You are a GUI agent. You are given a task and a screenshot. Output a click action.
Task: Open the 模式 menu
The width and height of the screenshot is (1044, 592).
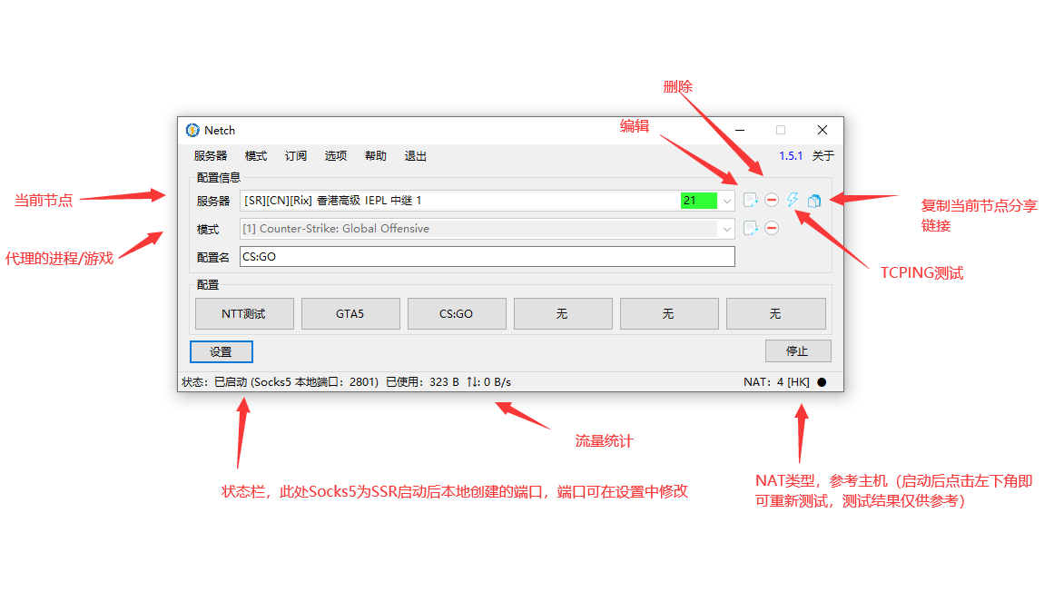click(256, 156)
